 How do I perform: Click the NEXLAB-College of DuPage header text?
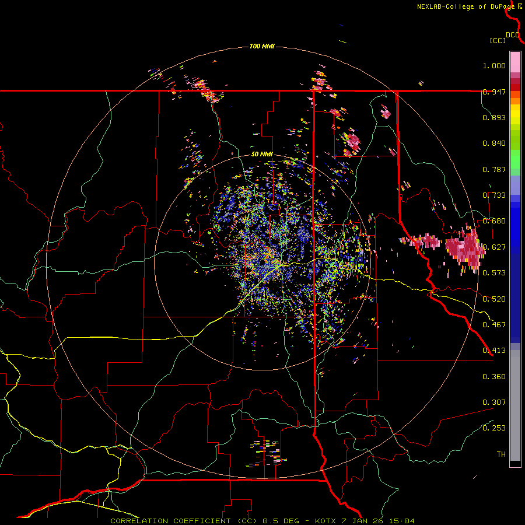466,6
